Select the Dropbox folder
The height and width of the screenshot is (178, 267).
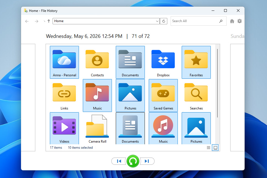click(163, 62)
